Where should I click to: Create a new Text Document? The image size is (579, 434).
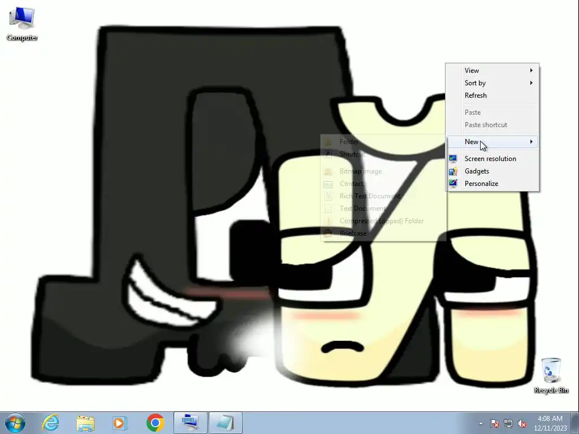(383, 209)
